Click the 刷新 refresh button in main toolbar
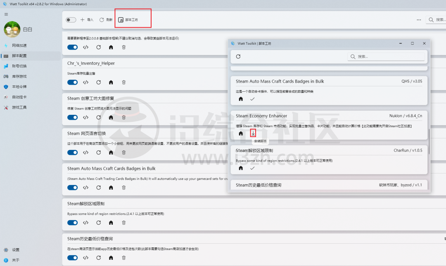 click(106, 20)
